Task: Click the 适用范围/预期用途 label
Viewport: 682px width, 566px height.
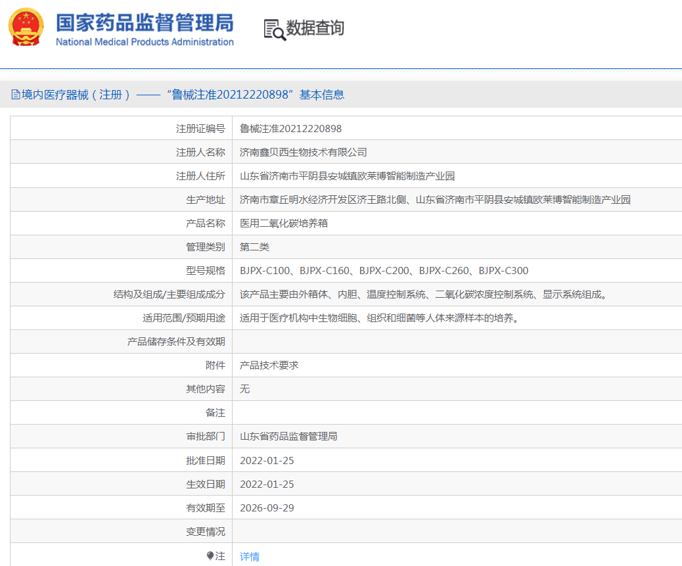Action: (183, 318)
